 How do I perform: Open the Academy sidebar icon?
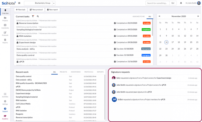tap(5, 117)
